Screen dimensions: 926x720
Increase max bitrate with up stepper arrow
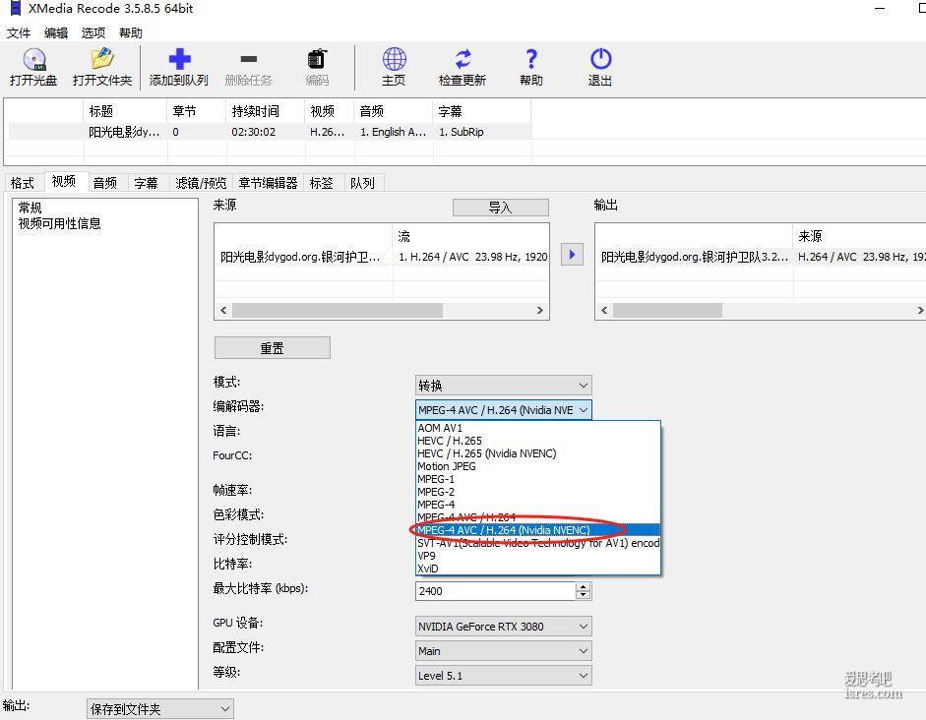(x=583, y=586)
